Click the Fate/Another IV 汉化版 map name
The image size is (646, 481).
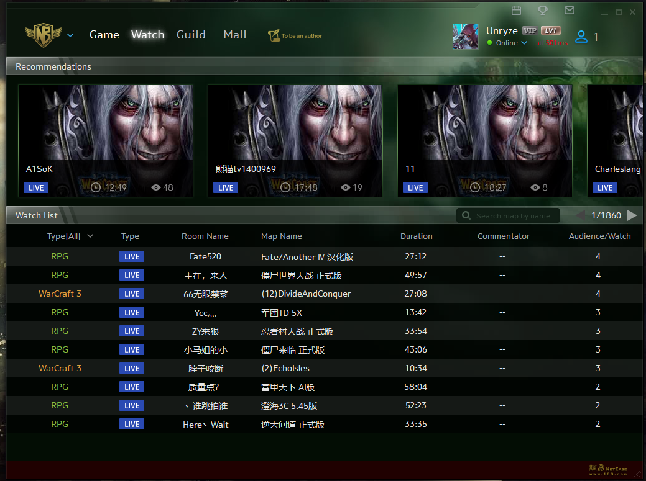click(307, 257)
